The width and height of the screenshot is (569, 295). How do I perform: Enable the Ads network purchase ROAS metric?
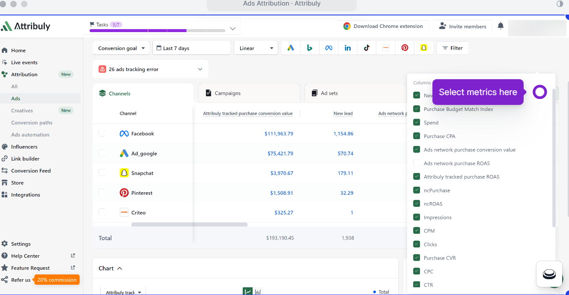tap(417, 163)
